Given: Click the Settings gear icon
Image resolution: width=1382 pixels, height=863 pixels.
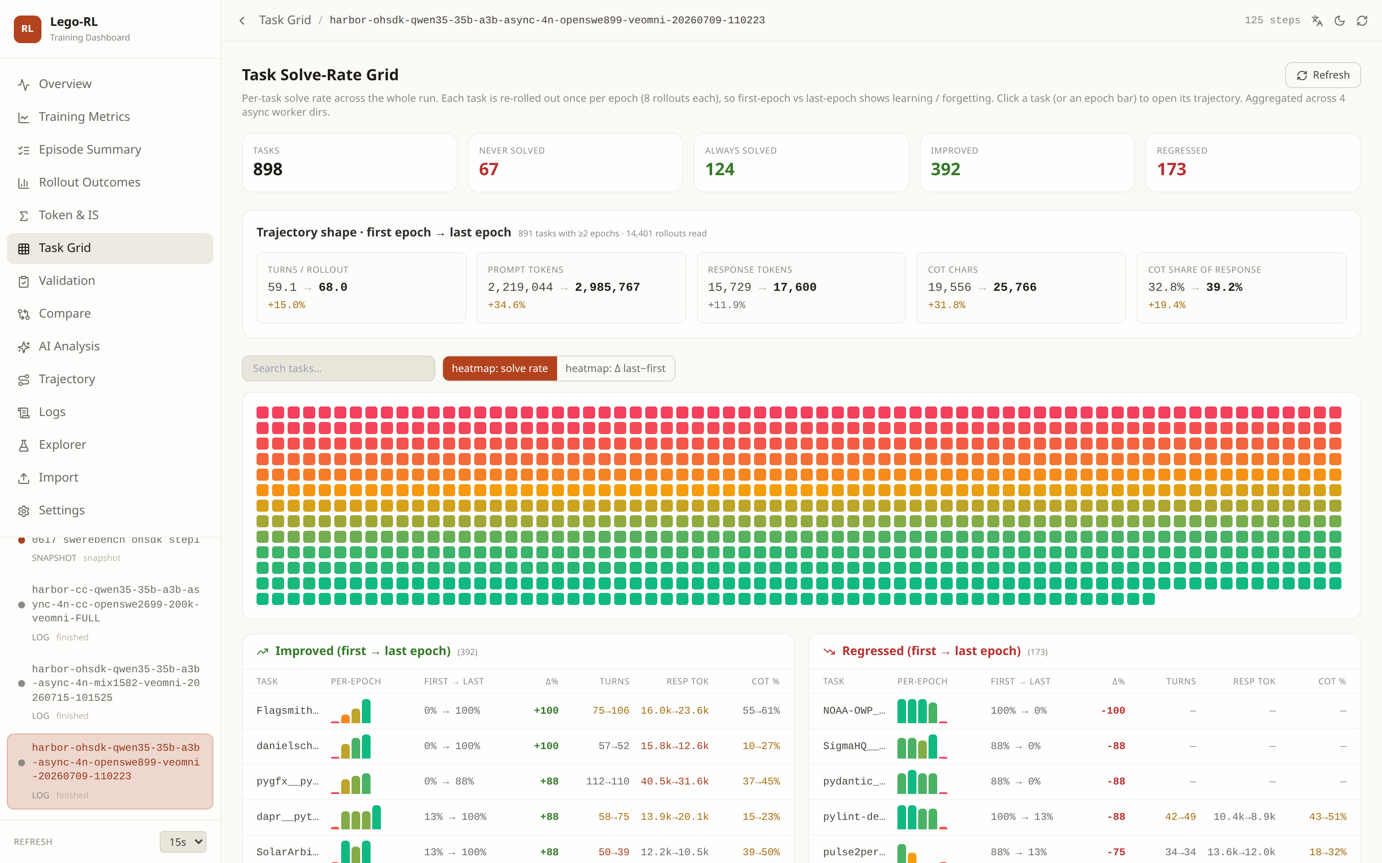Looking at the screenshot, I should 23,511.
